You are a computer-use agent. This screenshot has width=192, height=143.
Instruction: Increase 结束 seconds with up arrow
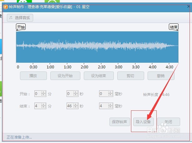point(76,104)
